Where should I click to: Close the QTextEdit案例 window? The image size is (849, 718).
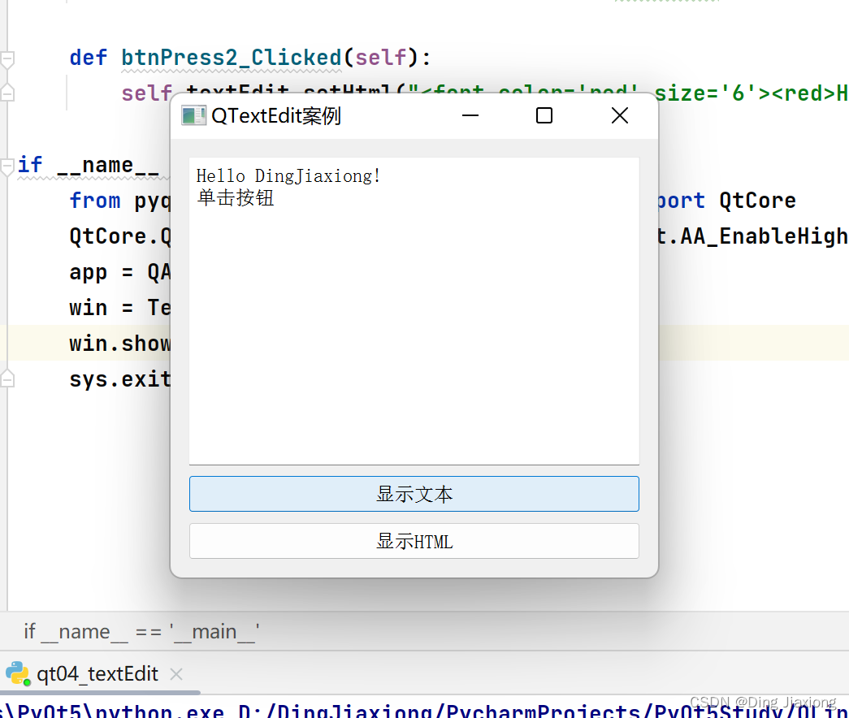[619, 115]
